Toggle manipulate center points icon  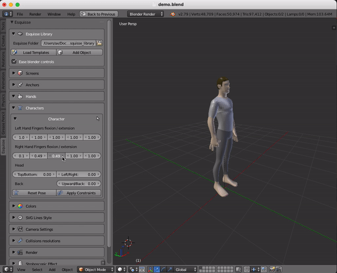[x=142, y=269]
